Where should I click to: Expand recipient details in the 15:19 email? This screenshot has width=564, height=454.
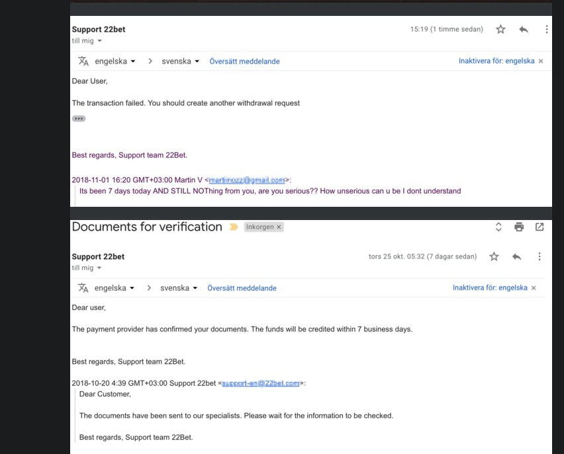(100, 40)
